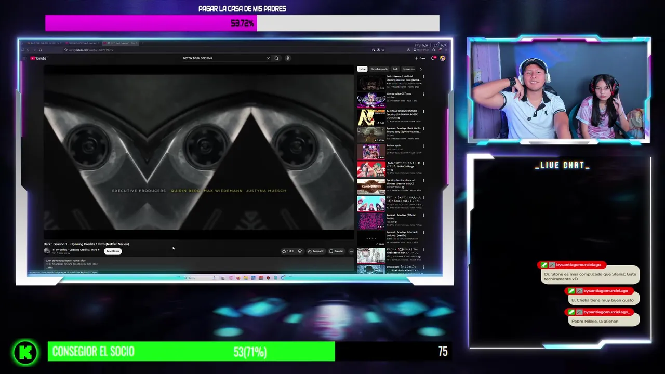Open options for Apparat Goodbye Official Audio
The height and width of the screenshot is (374, 665).
pos(423,215)
